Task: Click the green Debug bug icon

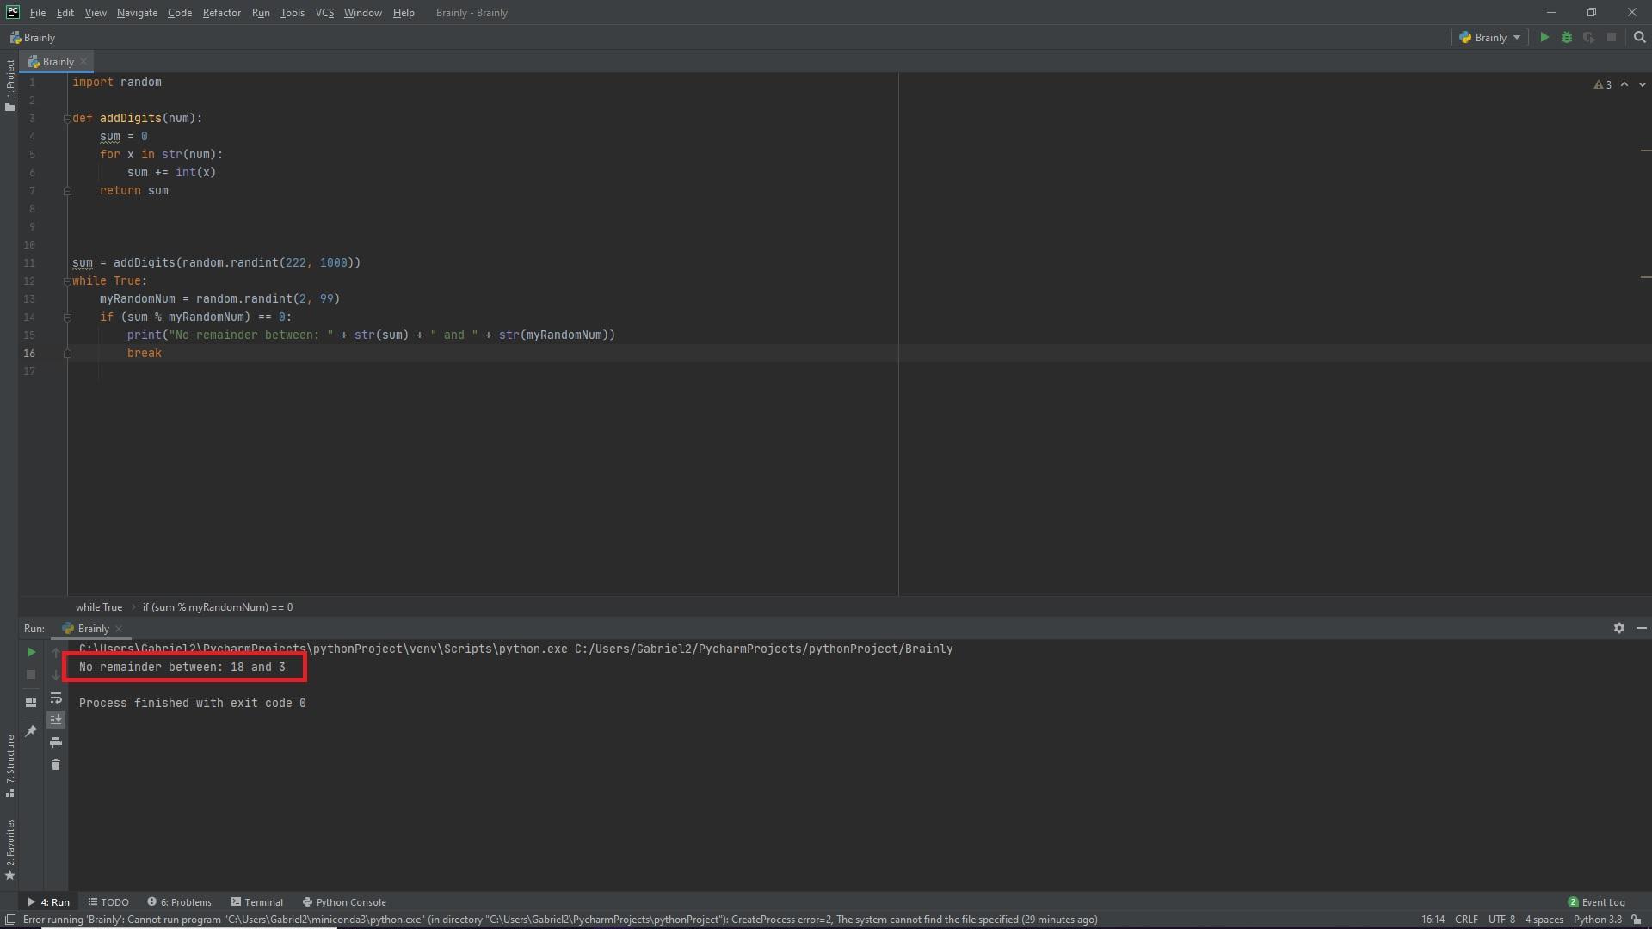Action: click(x=1567, y=37)
